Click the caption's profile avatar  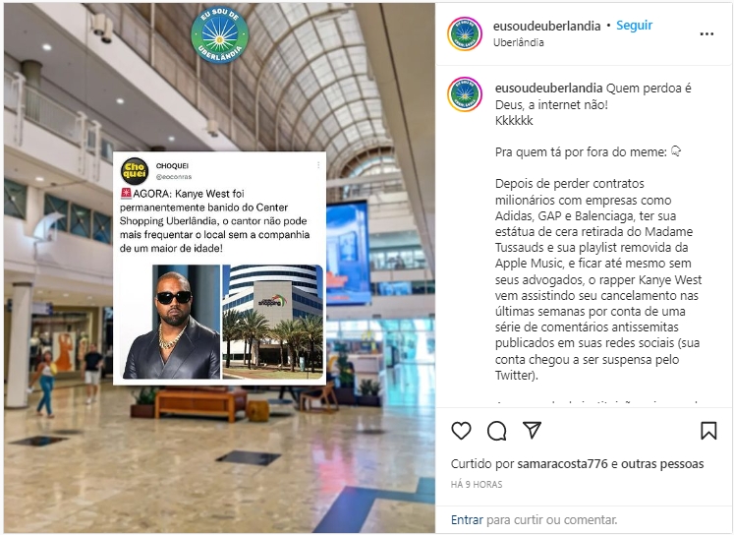click(465, 94)
